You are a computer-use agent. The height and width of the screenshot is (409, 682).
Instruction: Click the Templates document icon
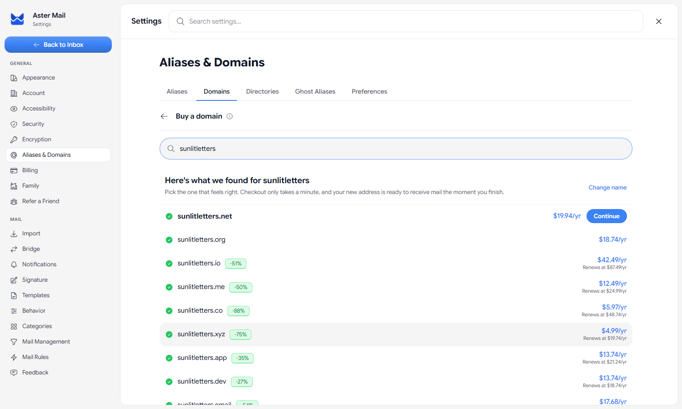pos(14,295)
